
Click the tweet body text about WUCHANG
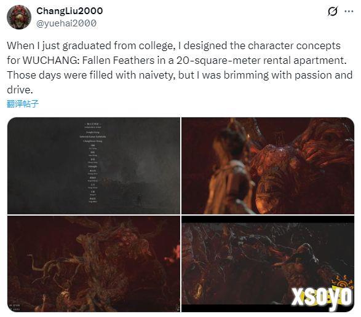tap(180, 68)
